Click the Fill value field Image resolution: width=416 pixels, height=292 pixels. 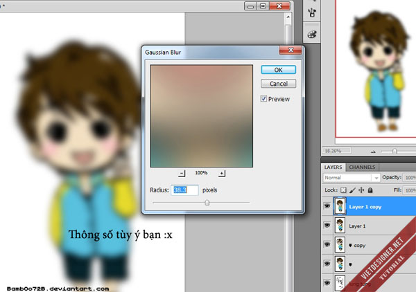(410, 190)
